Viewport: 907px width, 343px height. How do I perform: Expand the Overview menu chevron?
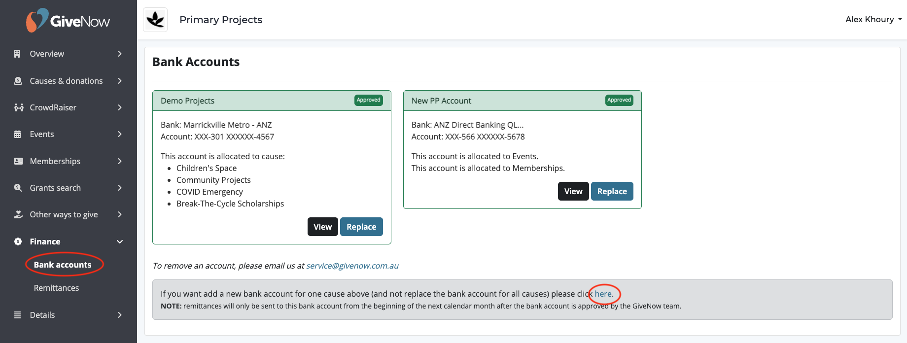120,54
